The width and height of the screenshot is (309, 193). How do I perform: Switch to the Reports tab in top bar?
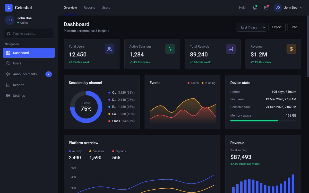click(x=89, y=8)
